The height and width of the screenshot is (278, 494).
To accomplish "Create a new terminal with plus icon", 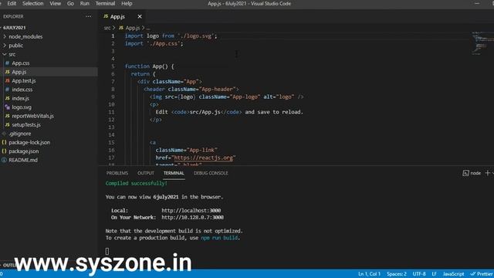I will pyautogui.click(x=487, y=173).
